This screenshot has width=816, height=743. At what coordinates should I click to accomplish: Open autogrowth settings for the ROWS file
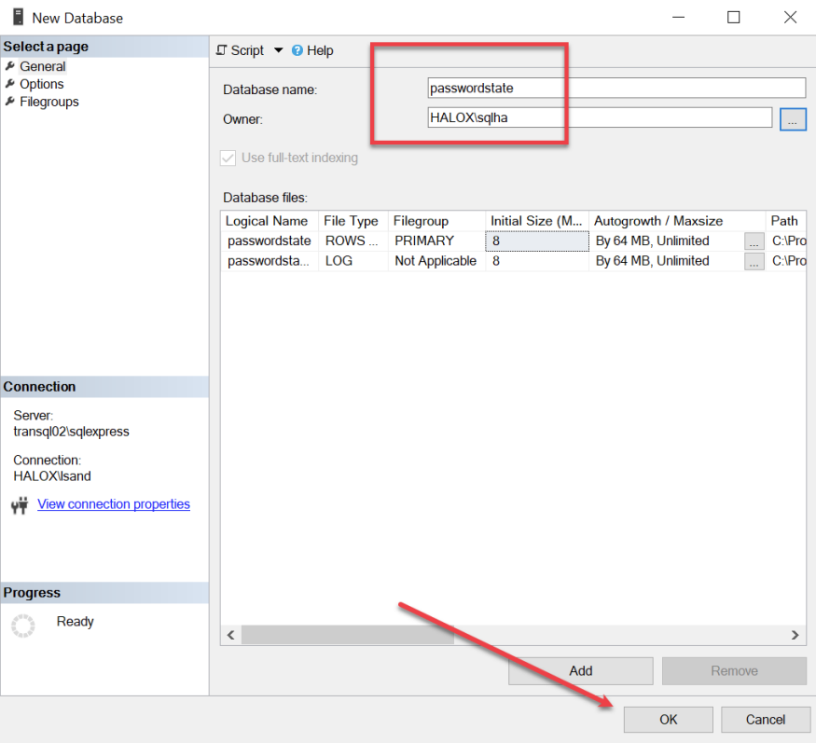[x=754, y=241]
